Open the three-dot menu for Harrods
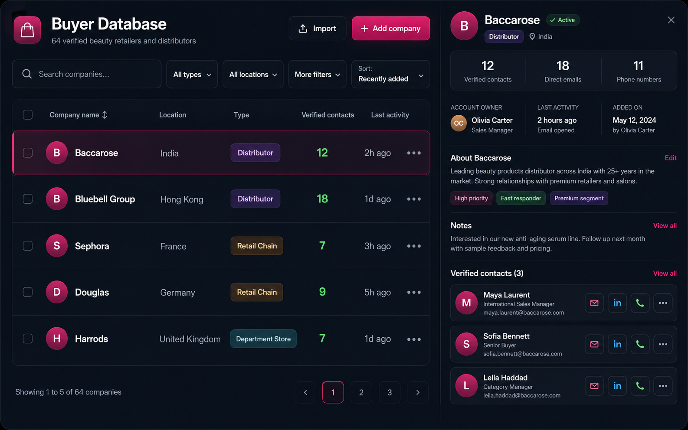688x430 pixels. [414, 339]
